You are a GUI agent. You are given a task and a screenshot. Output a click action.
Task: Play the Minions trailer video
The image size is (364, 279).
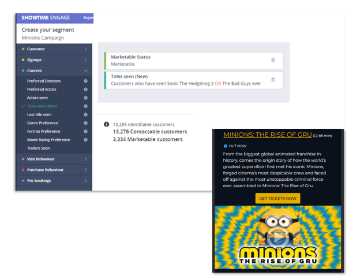pyautogui.click(x=278, y=238)
